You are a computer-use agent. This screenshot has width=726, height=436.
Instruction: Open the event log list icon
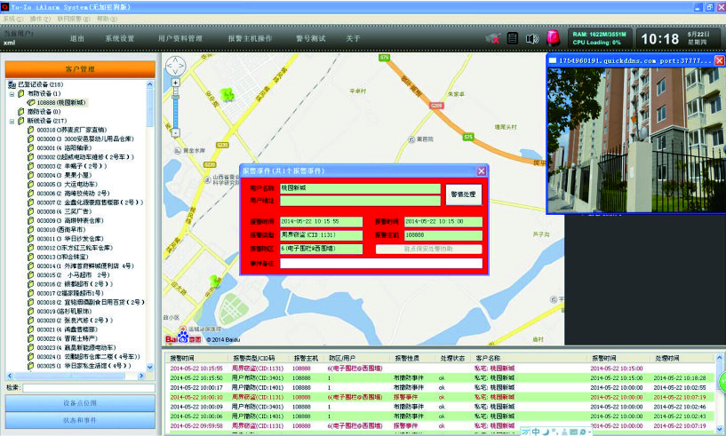(x=513, y=38)
